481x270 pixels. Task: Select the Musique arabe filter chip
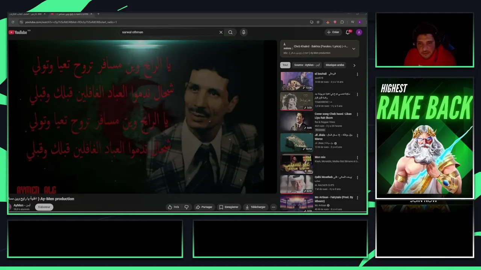pos(335,65)
